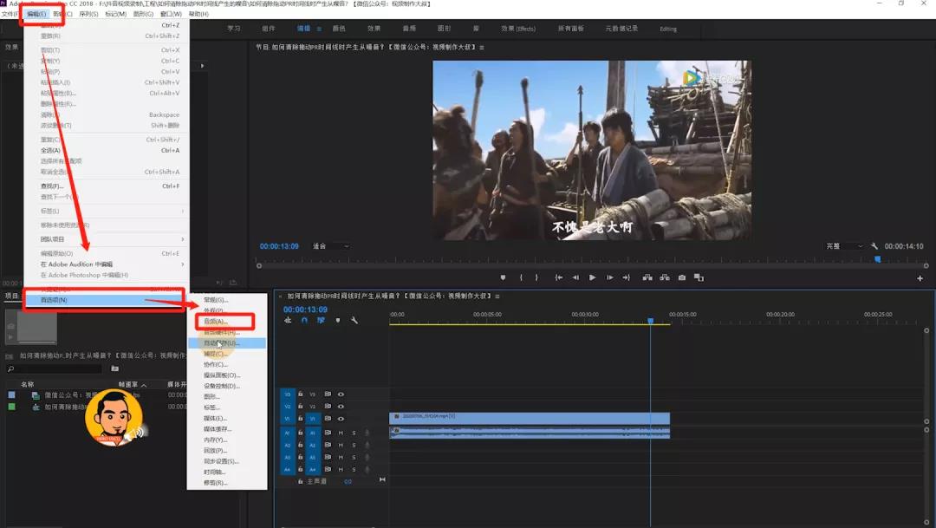The image size is (936, 528).
Task: Click the Extract button
Action: click(665, 277)
